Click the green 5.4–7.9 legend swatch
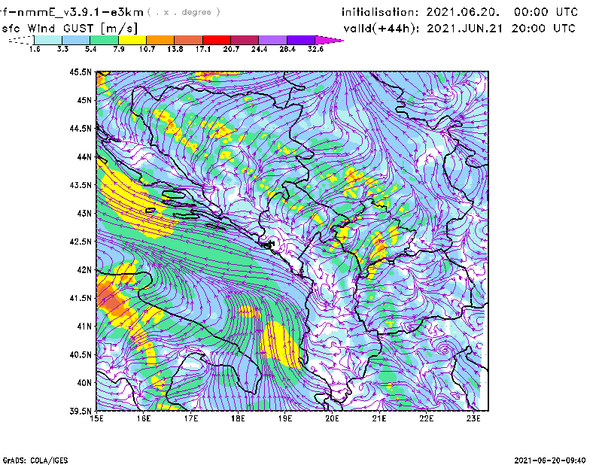602x465 pixels. point(104,40)
